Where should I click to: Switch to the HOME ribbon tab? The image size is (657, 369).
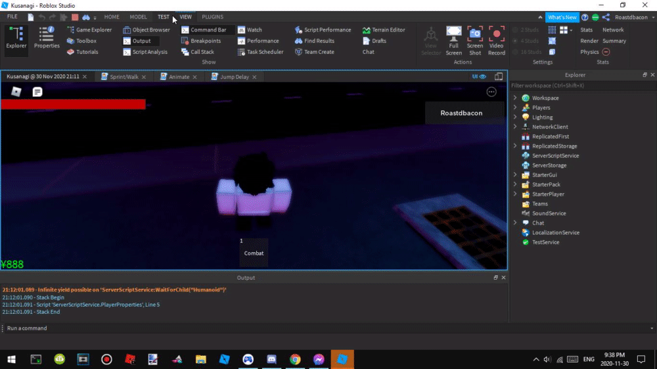coord(112,17)
